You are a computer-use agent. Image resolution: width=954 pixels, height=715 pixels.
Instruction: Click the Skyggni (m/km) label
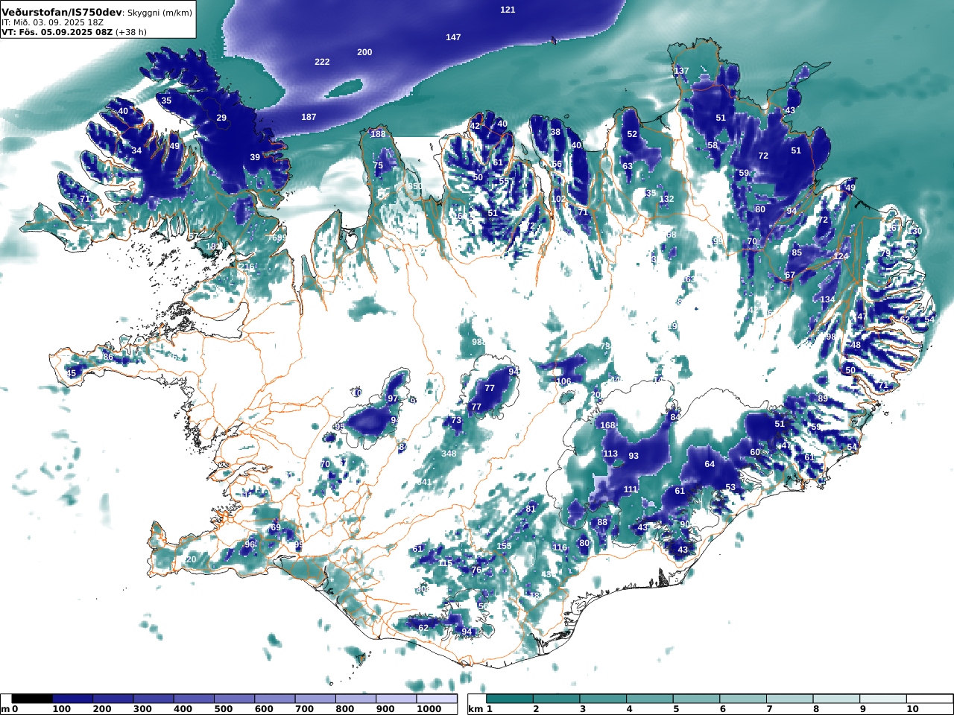[x=159, y=13]
